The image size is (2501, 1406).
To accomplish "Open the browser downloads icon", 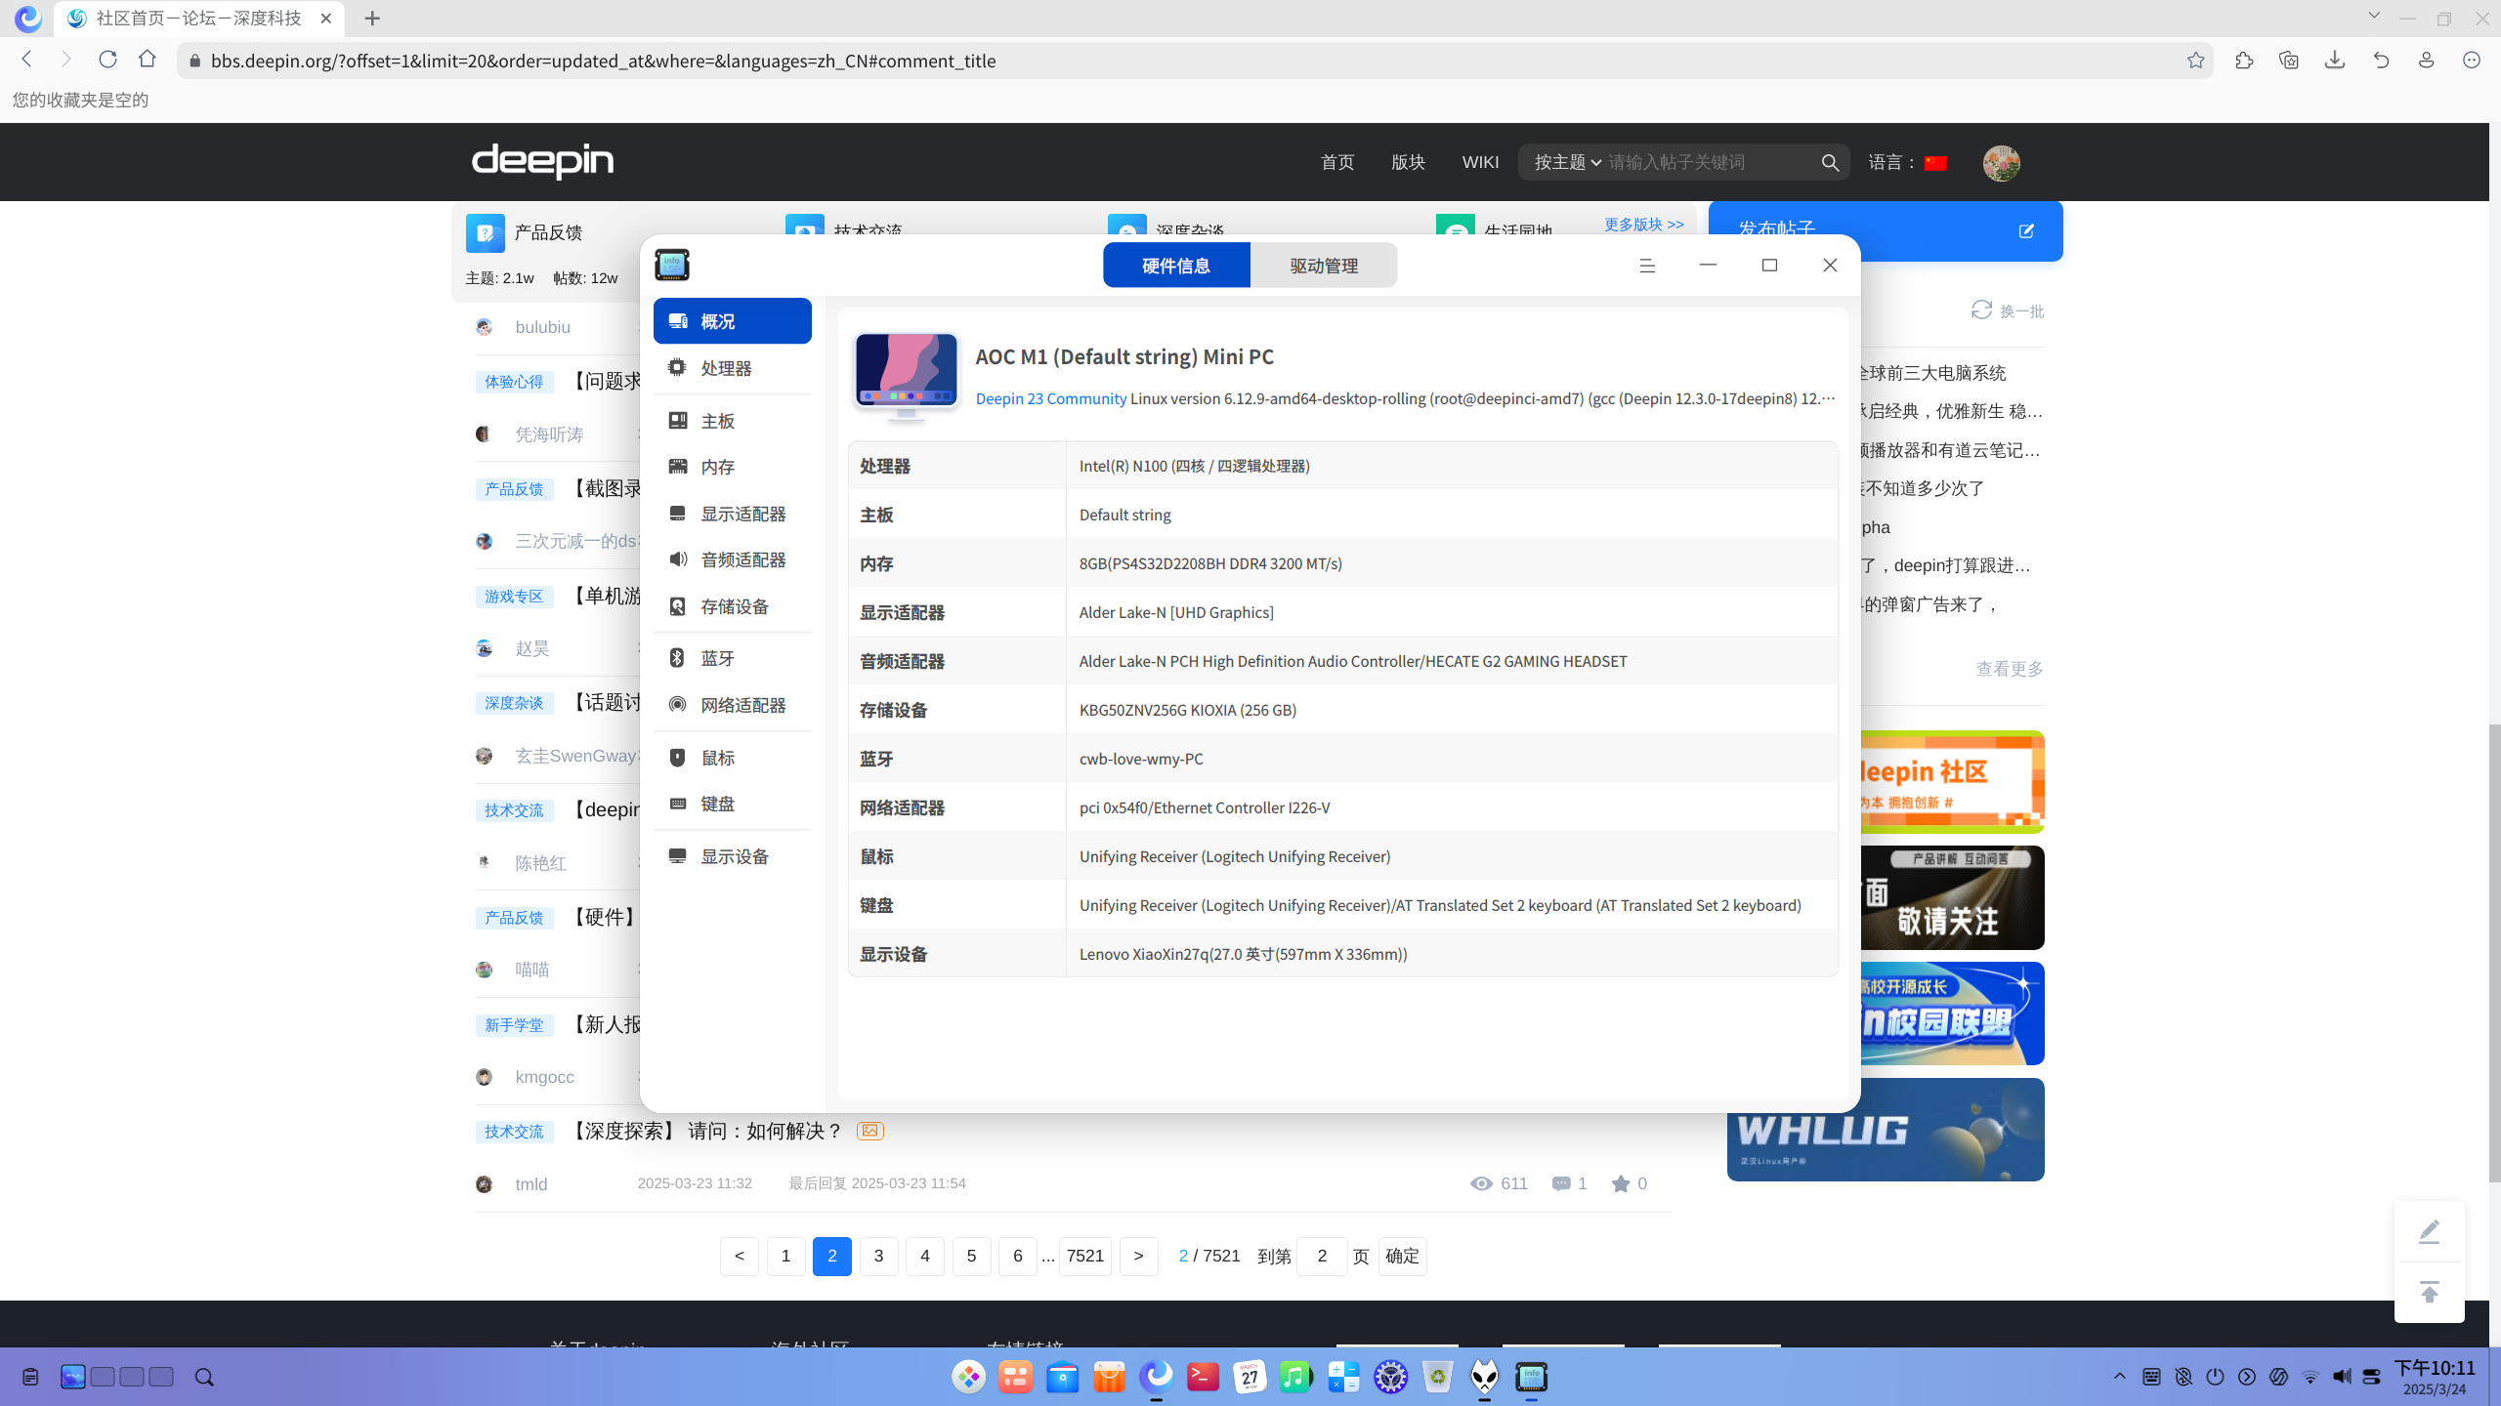I will click(x=2335, y=61).
